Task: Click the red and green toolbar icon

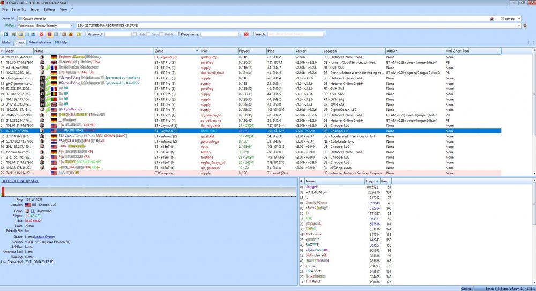Action: coord(70,34)
